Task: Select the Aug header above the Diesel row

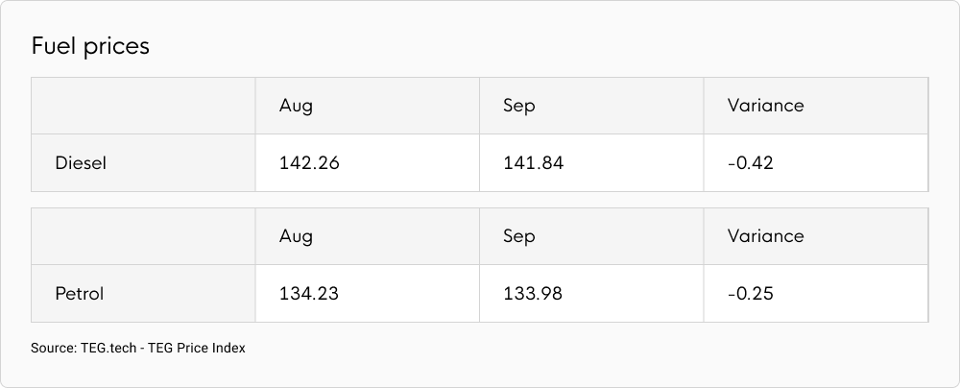Action: [296, 106]
